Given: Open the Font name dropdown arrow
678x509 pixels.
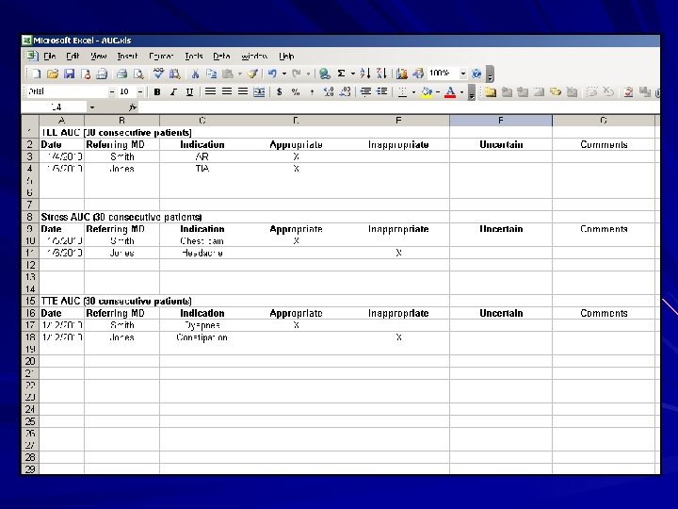Looking at the screenshot, I should coord(112,91).
